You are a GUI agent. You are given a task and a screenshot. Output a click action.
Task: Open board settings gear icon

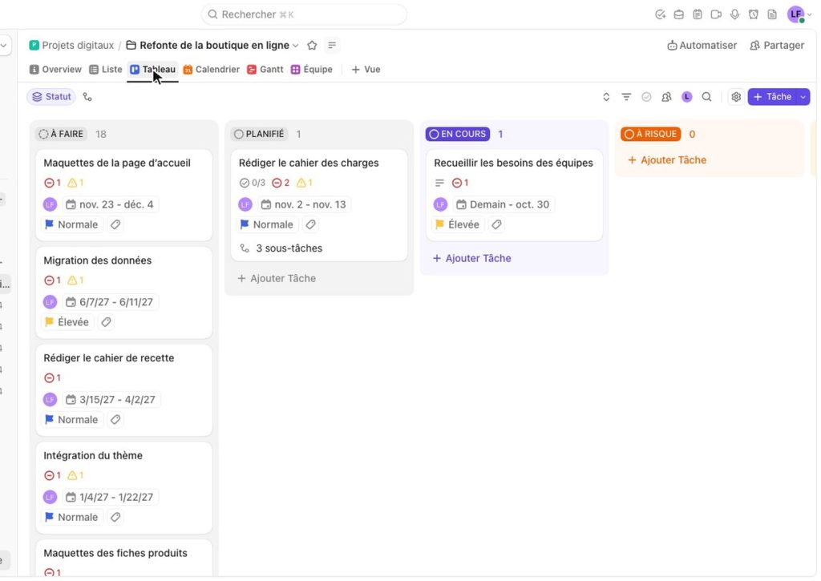click(x=736, y=97)
